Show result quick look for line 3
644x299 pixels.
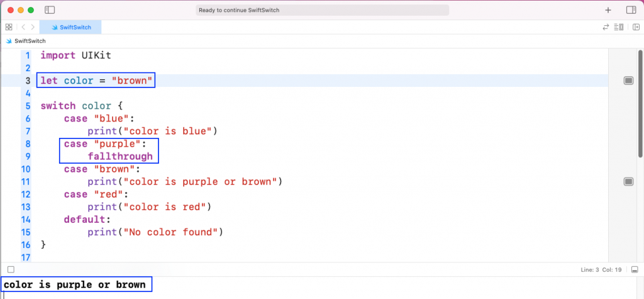(628, 81)
